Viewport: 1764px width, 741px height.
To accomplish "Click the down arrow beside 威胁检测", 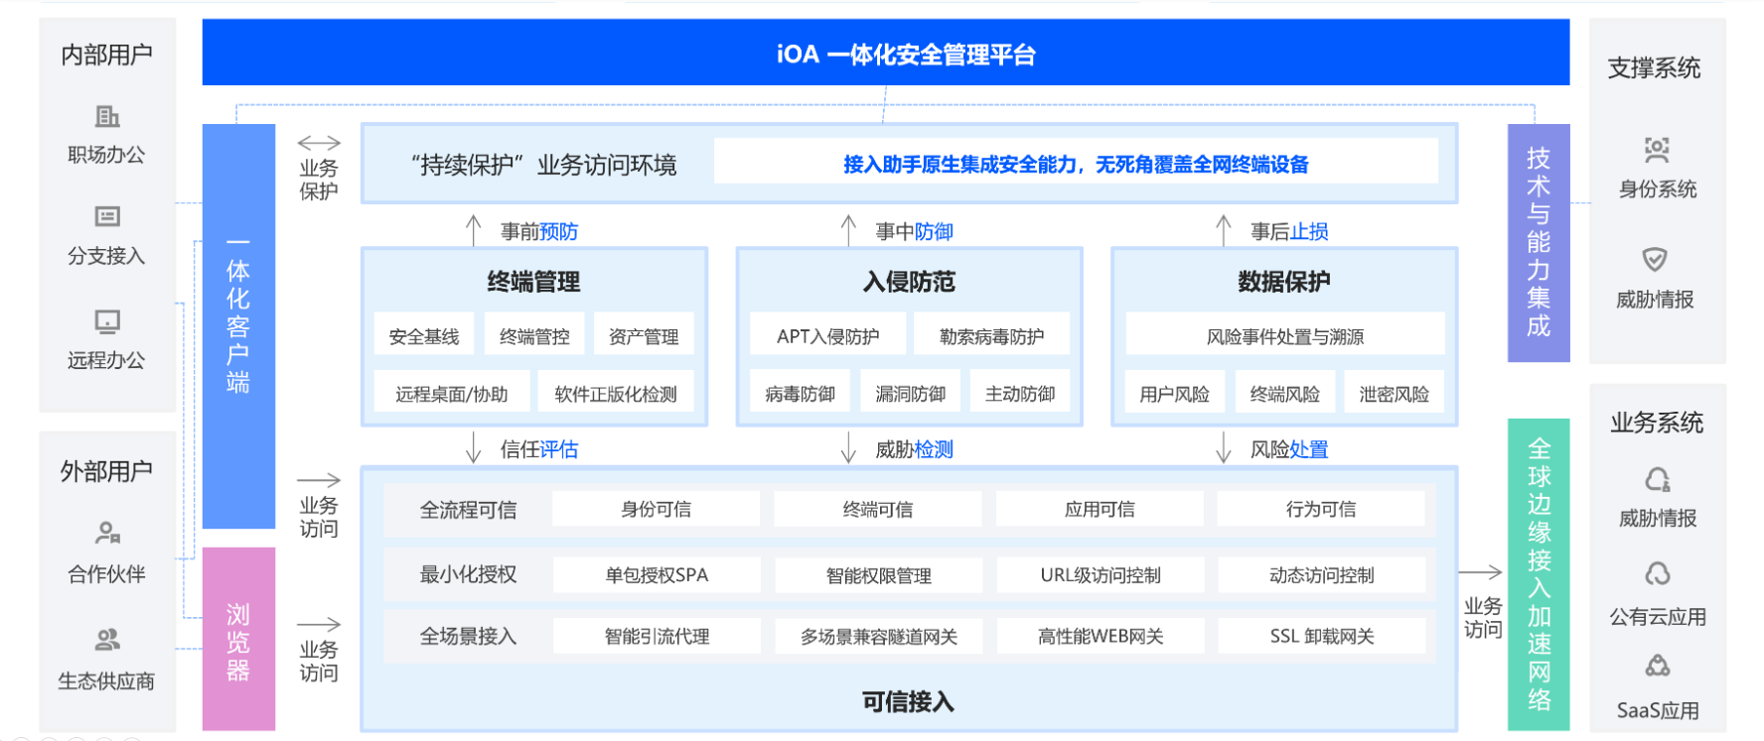I will [848, 447].
